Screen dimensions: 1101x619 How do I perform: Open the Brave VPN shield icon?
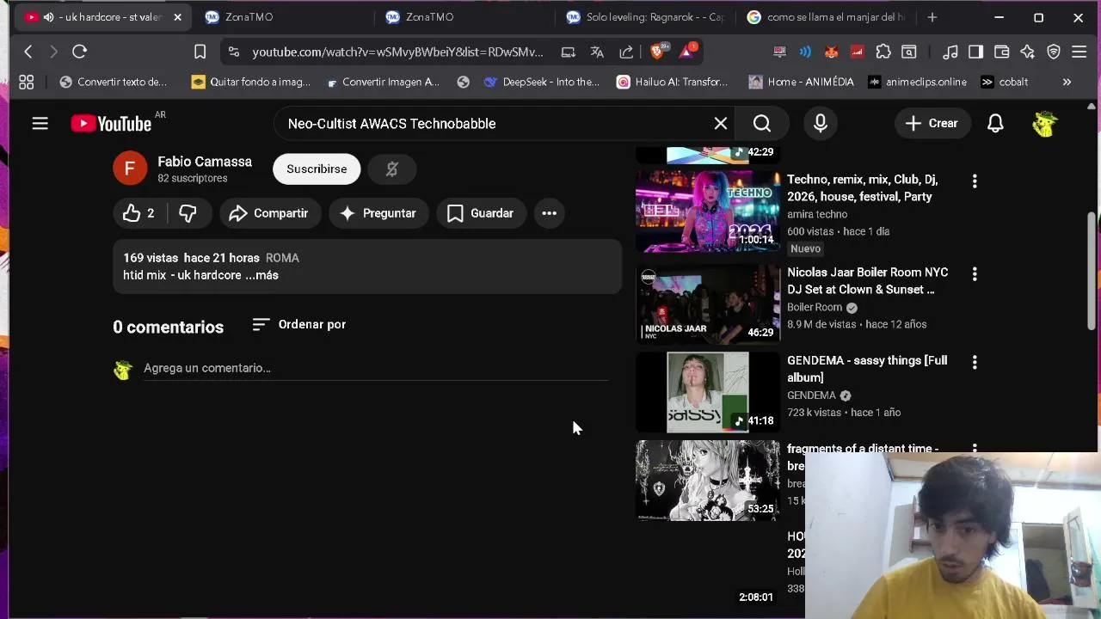click(1053, 52)
